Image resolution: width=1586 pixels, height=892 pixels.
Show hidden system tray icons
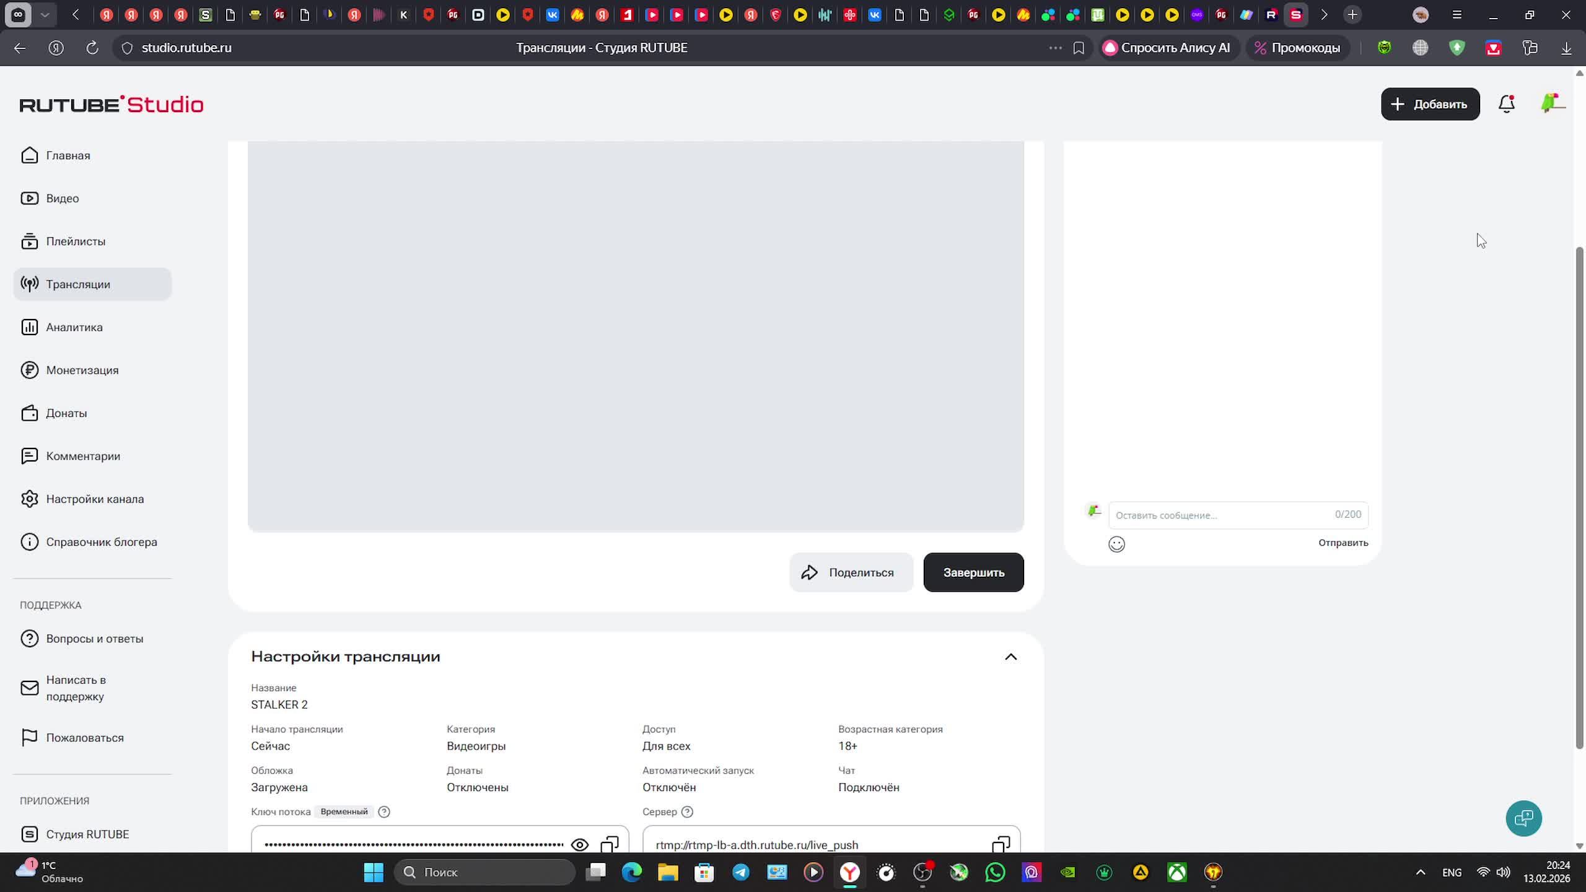(x=1421, y=872)
